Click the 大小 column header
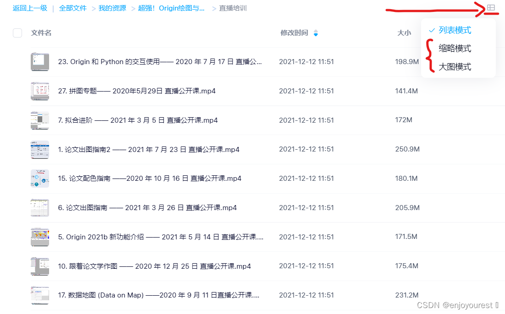 (404, 33)
